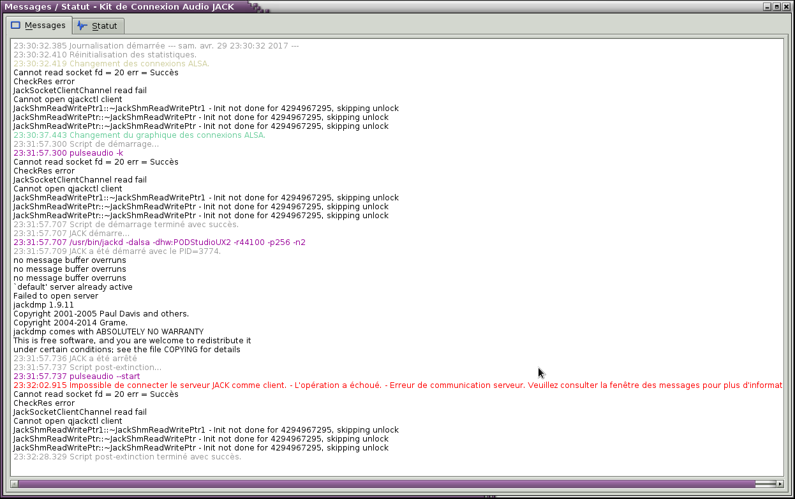This screenshot has width=795, height=499.
Task: Minimize the JACK Messages window
Action: [x=768, y=6]
